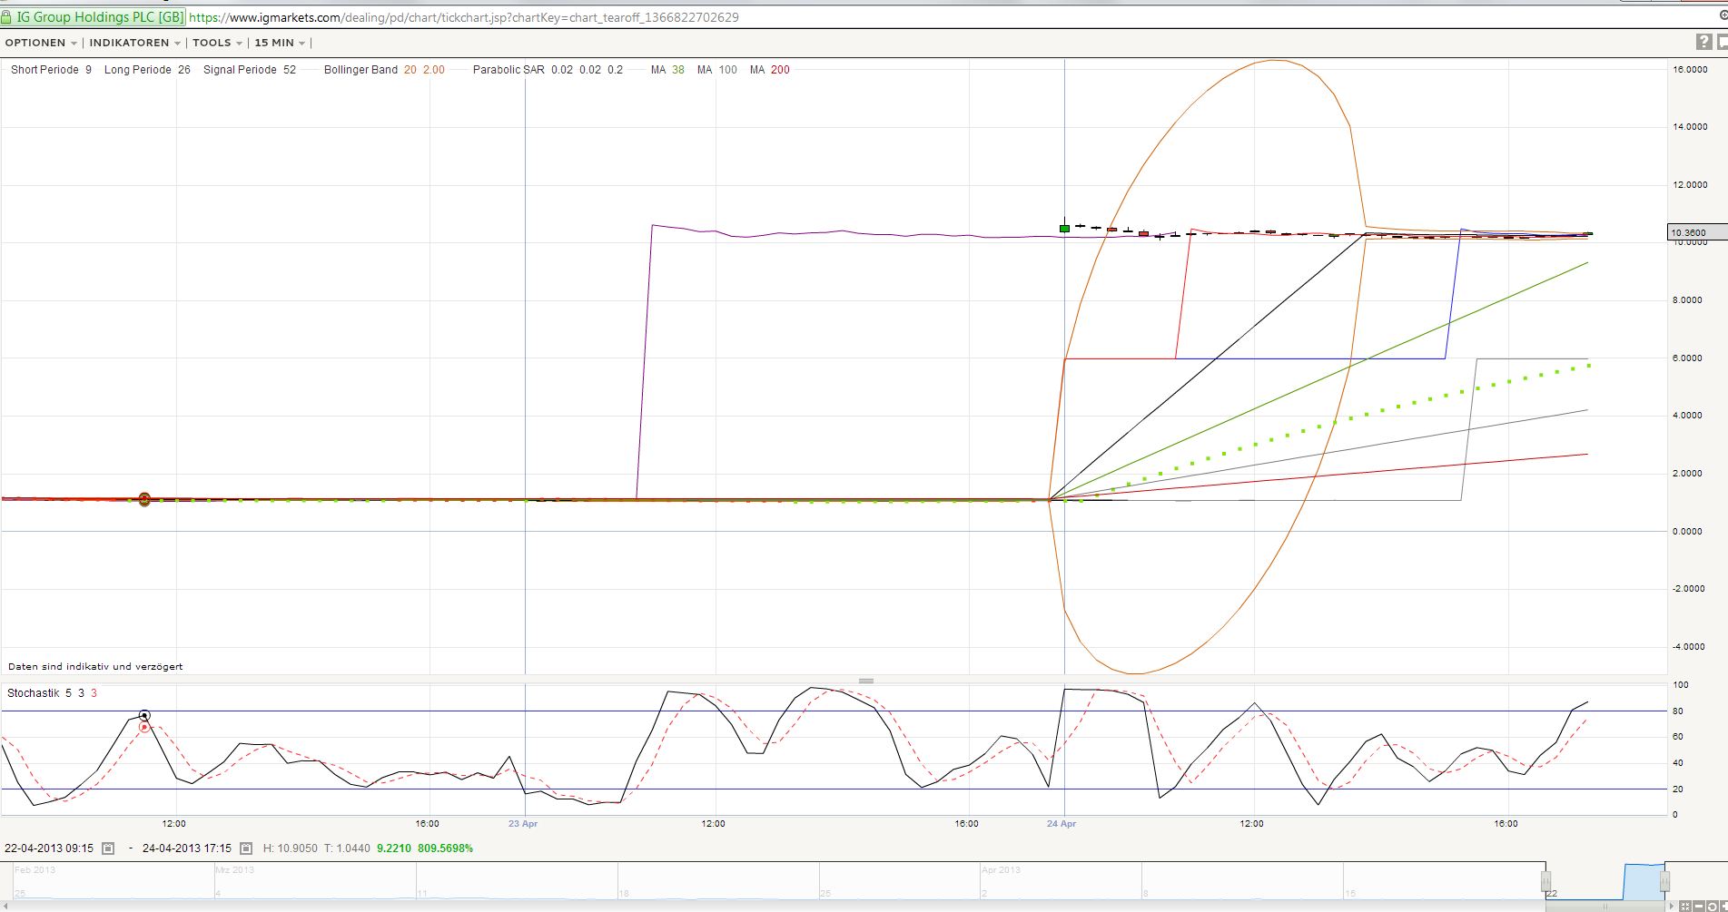Click the Apr 2013 label in navigator
This screenshot has height=912, width=1728.
tap(1001, 869)
